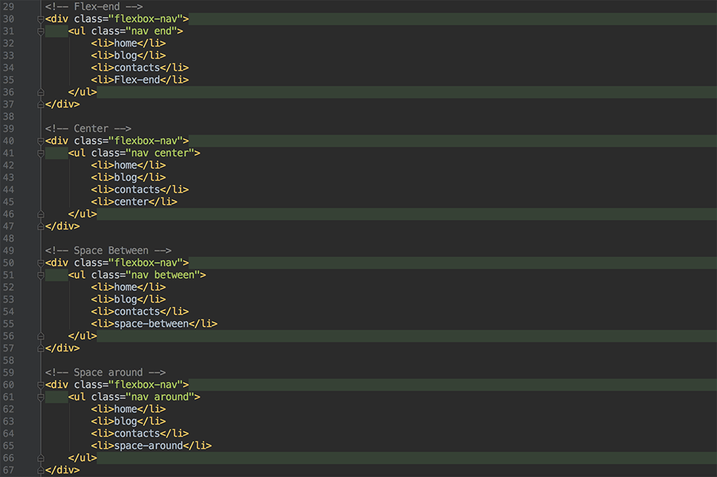Click the fold end marker on line 57
This screenshot has height=477, width=717.
41,349
